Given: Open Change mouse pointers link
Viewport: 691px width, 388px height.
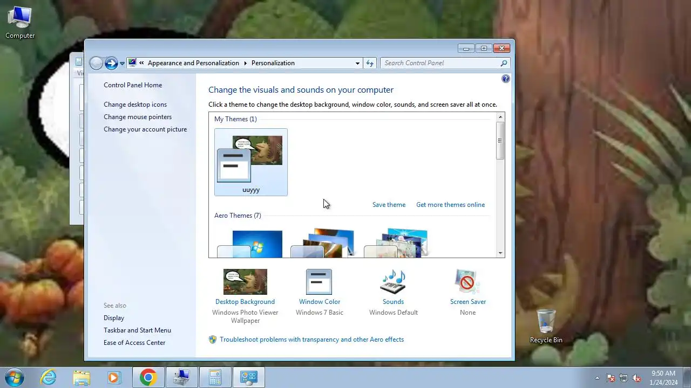Looking at the screenshot, I should pos(138,117).
